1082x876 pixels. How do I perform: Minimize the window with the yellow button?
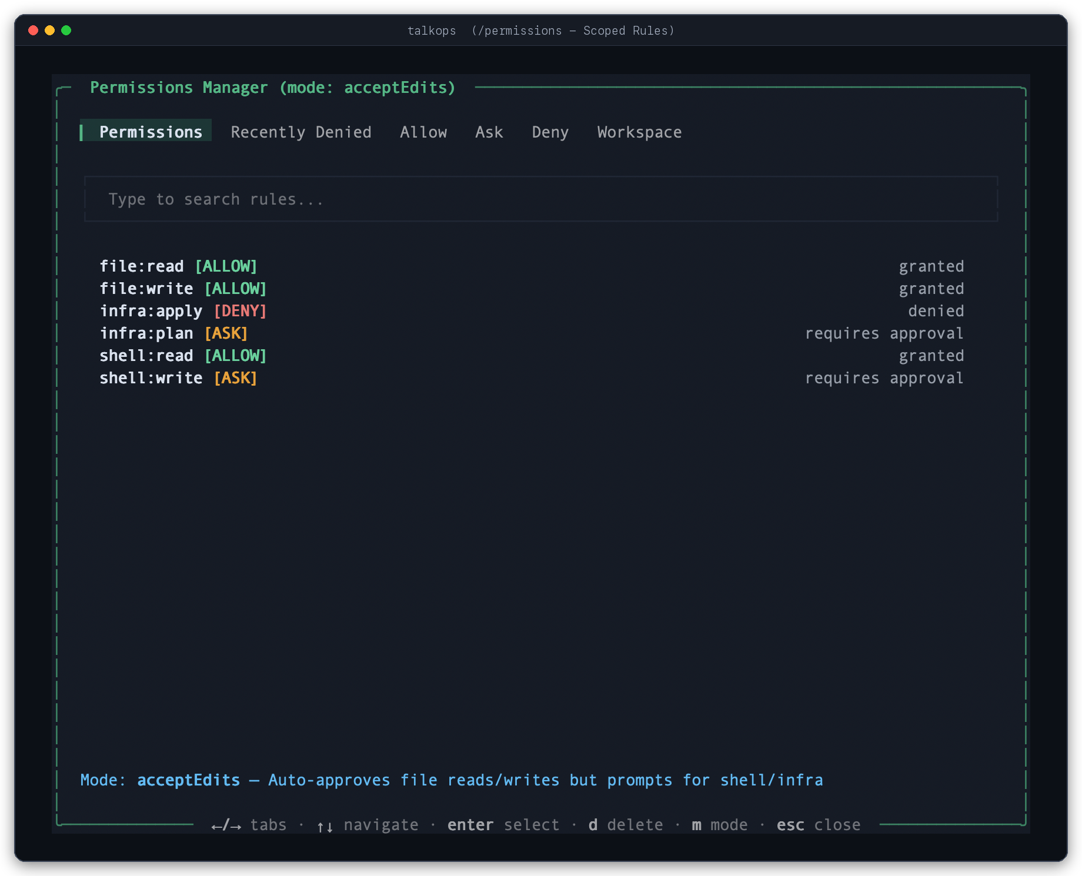coord(50,30)
